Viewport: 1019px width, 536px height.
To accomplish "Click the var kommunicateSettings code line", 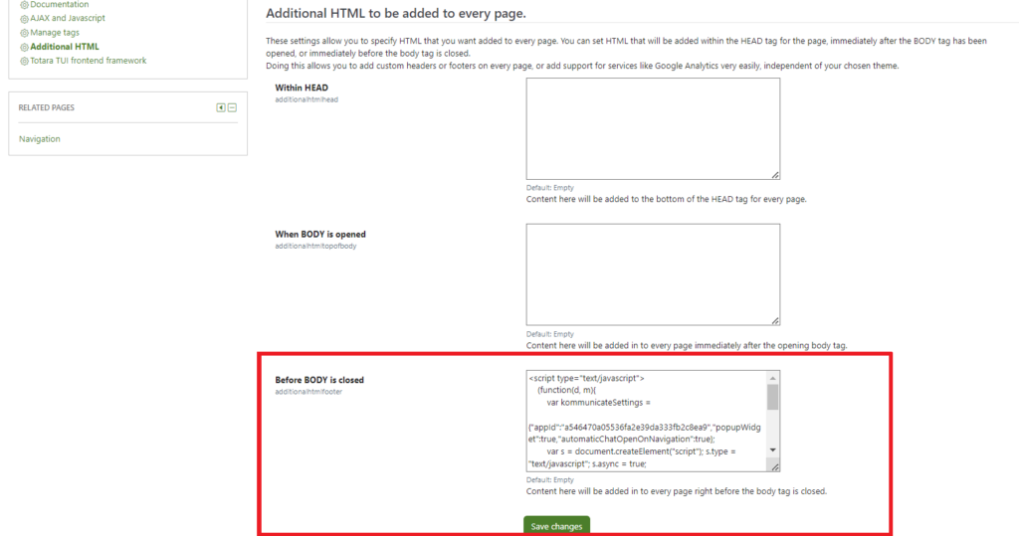I will click(x=598, y=402).
